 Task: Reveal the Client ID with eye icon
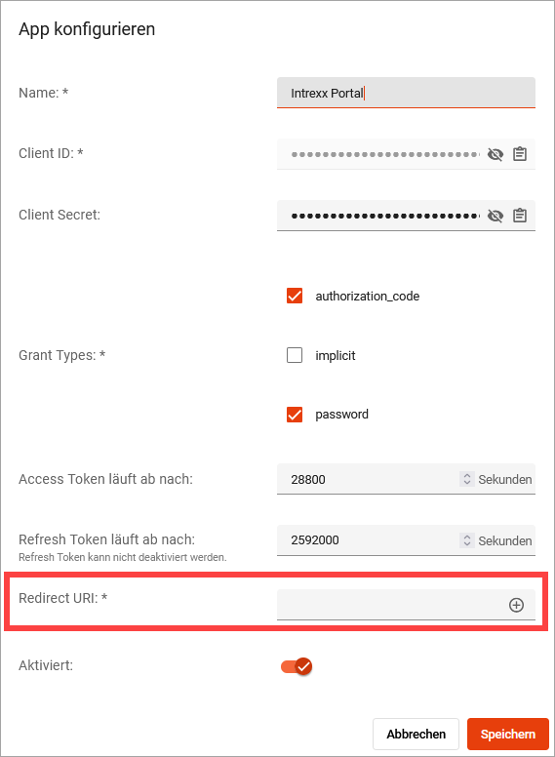[496, 154]
